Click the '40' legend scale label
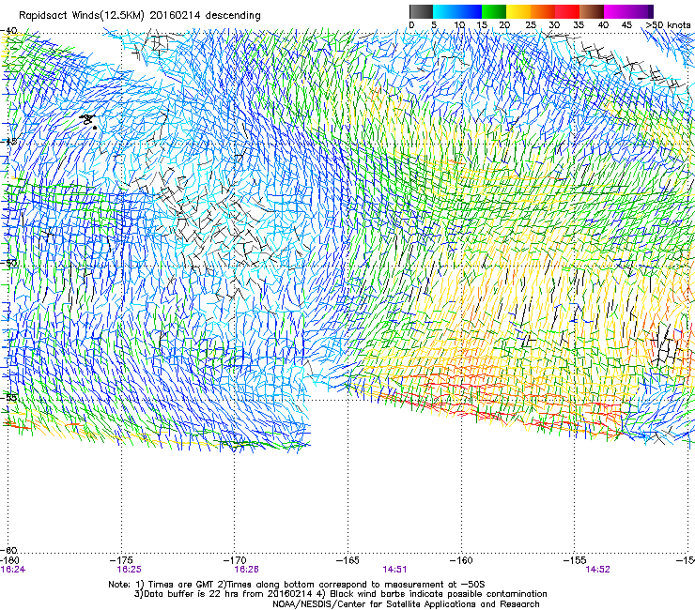Viewport: 695px width, 610px height. tap(603, 25)
